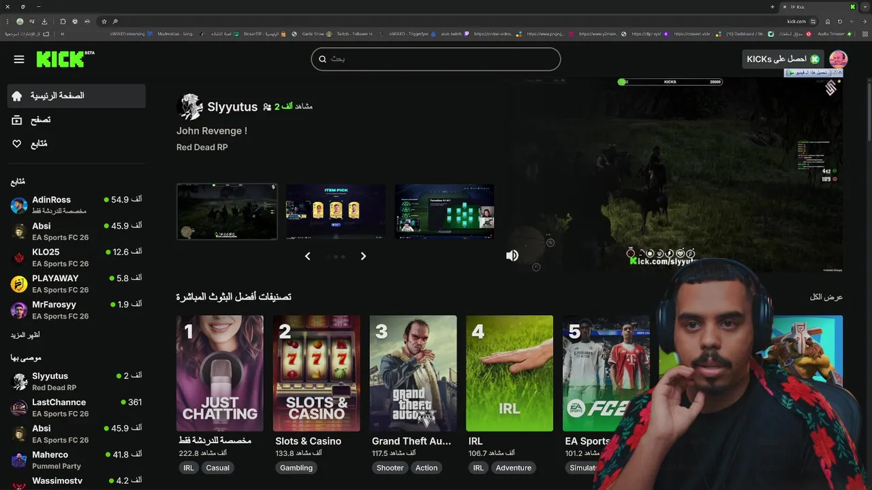
Task: Open the browser three-dot menu
Action: tap(7, 21)
